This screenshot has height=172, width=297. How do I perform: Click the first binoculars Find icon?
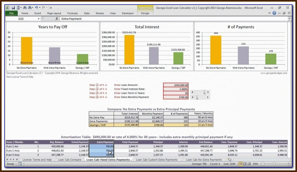click(25, 8)
